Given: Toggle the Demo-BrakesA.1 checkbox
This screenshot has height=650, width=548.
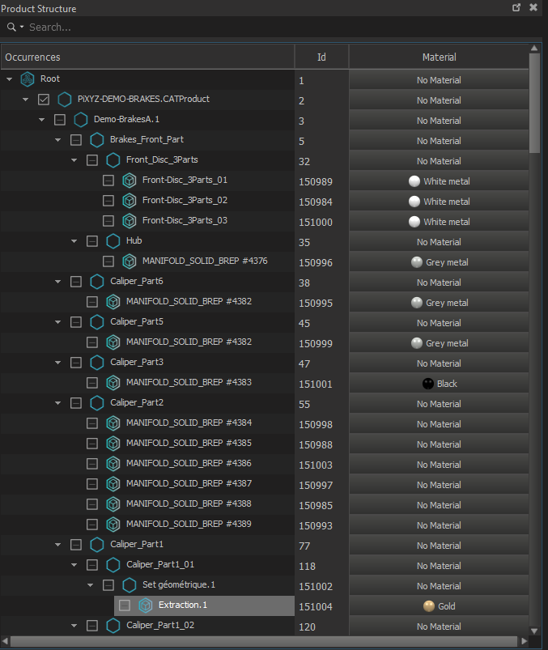Looking at the screenshot, I should click(x=60, y=120).
